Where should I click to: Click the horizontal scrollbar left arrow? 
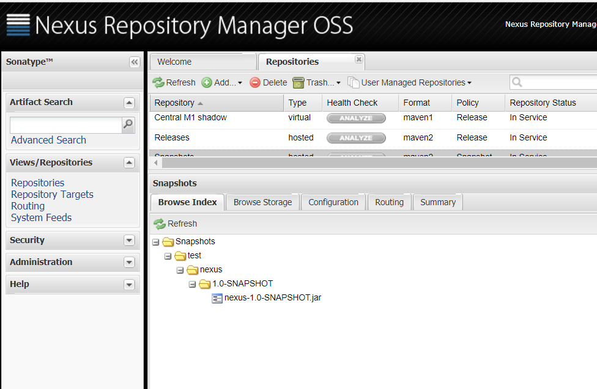(156, 163)
